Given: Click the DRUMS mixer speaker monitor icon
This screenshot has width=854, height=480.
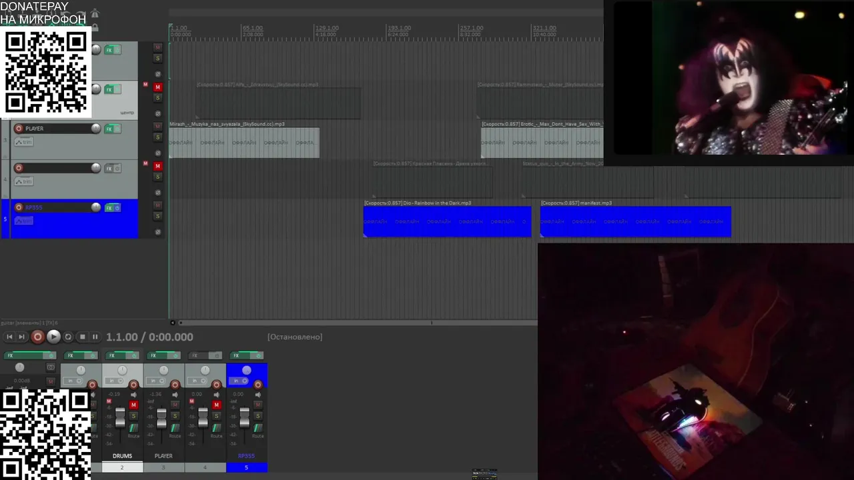Looking at the screenshot, I should click(133, 395).
